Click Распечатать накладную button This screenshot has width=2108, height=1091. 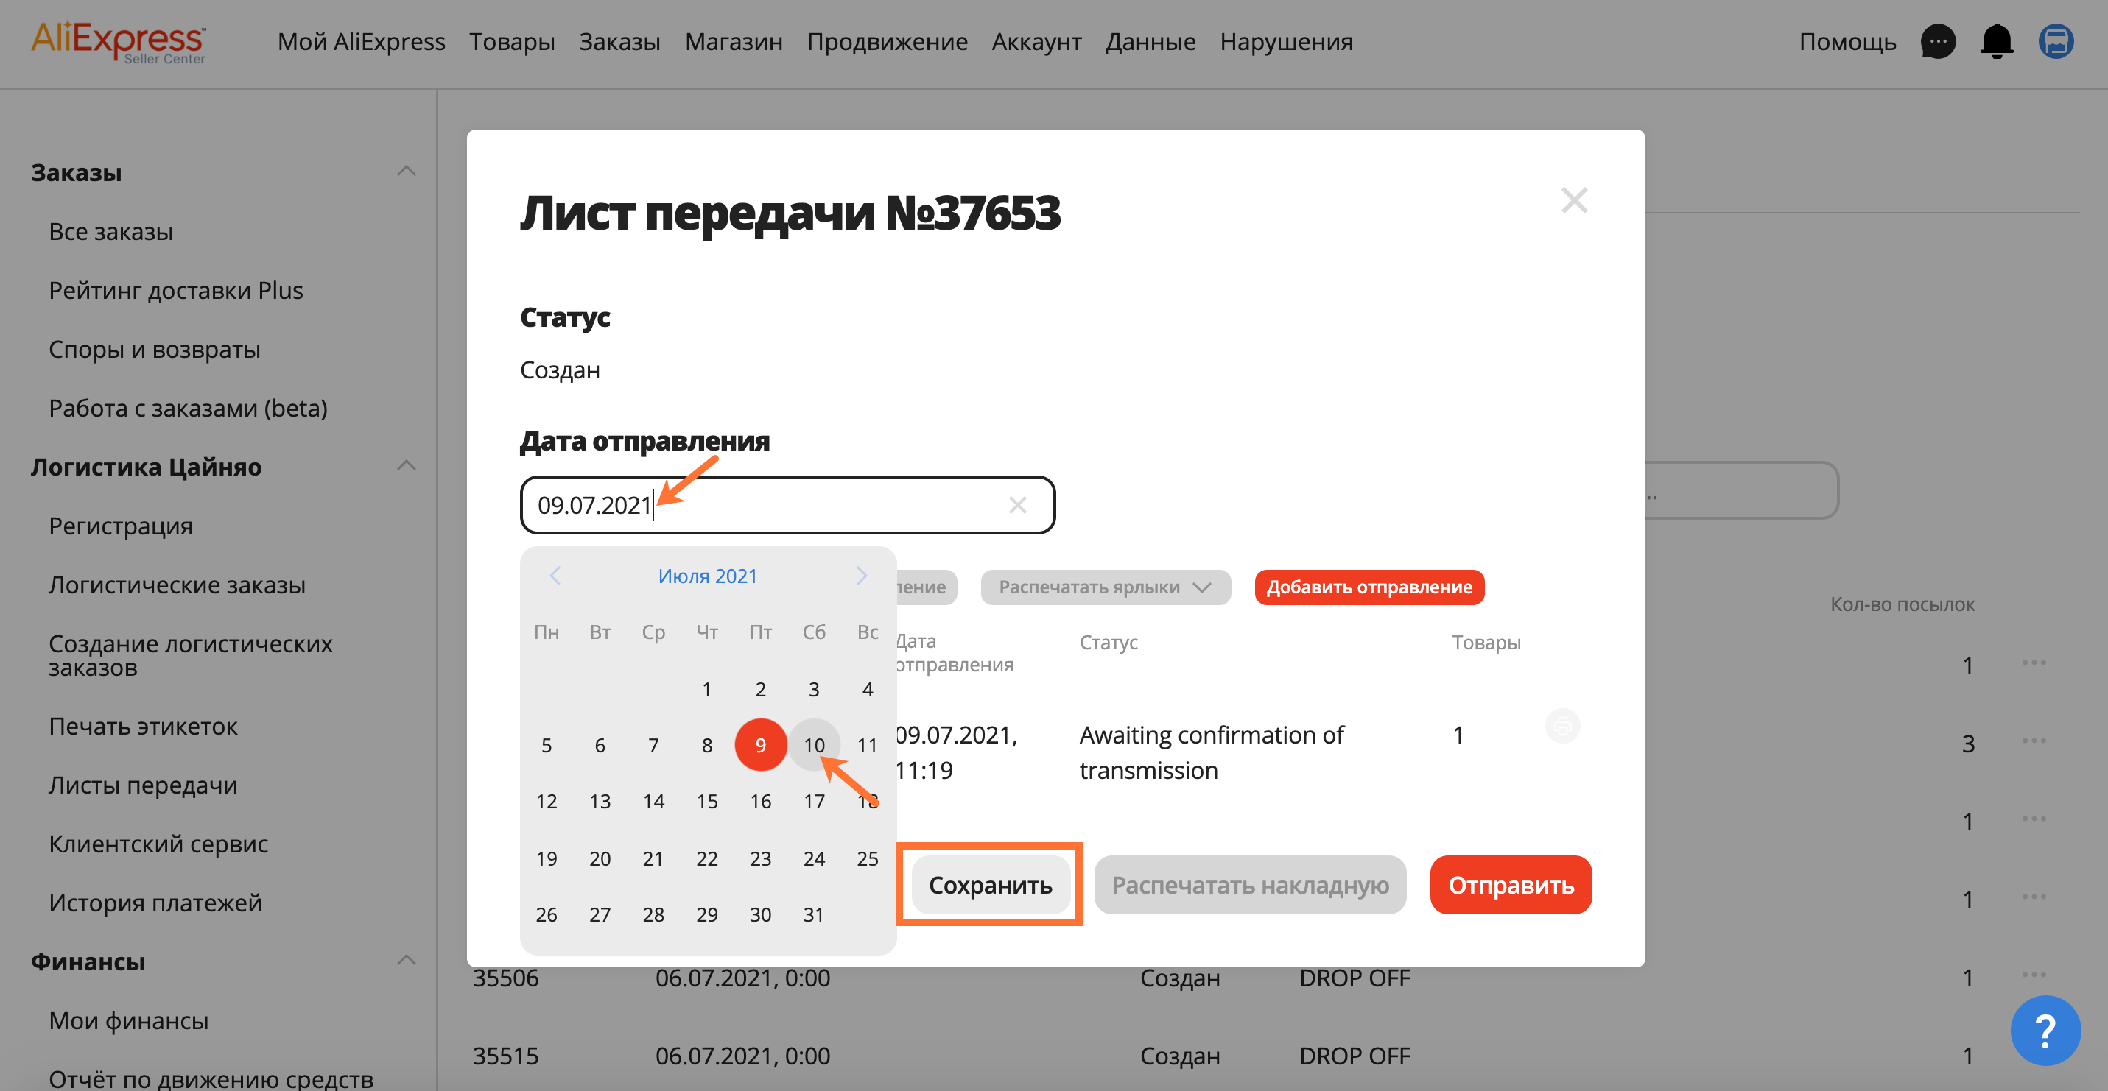pos(1251,885)
